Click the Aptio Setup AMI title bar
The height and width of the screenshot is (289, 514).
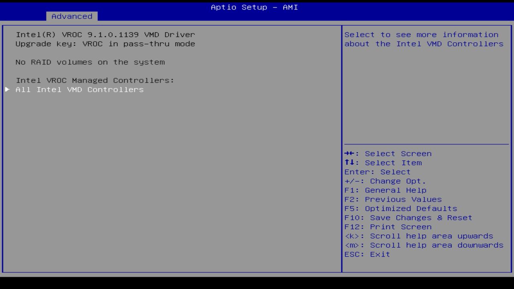click(x=254, y=7)
